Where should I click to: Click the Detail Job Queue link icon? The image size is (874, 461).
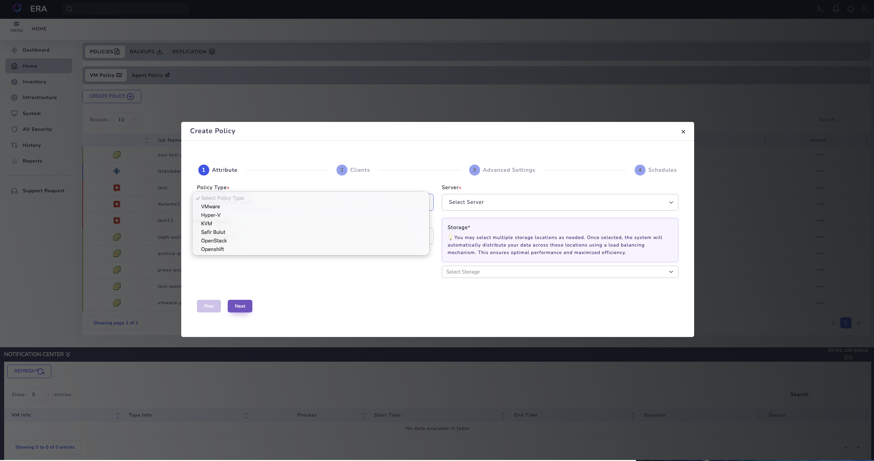(848, 358)
